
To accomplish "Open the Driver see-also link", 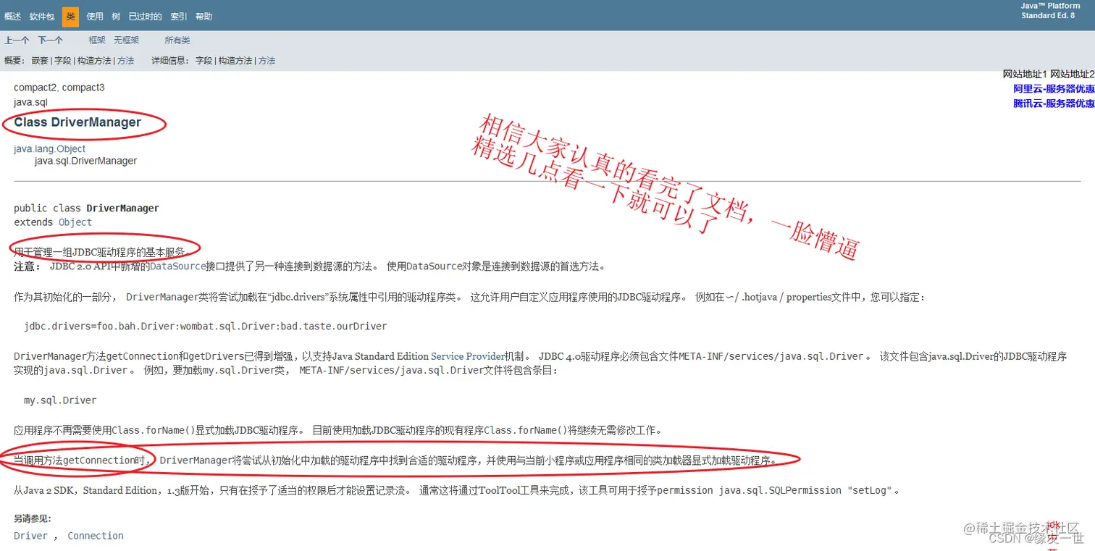I will point(30,536).
